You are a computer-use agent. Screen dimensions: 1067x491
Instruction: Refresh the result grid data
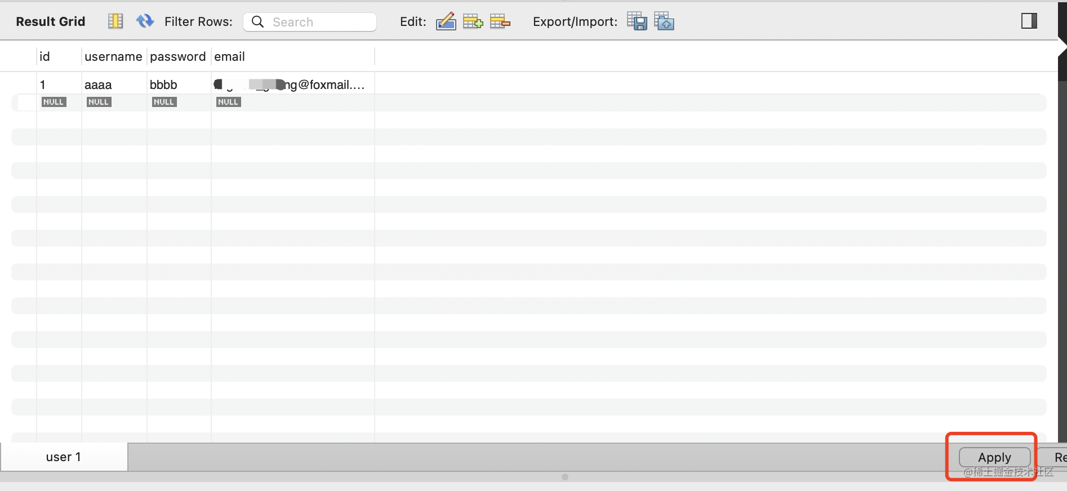coord(145,21)
